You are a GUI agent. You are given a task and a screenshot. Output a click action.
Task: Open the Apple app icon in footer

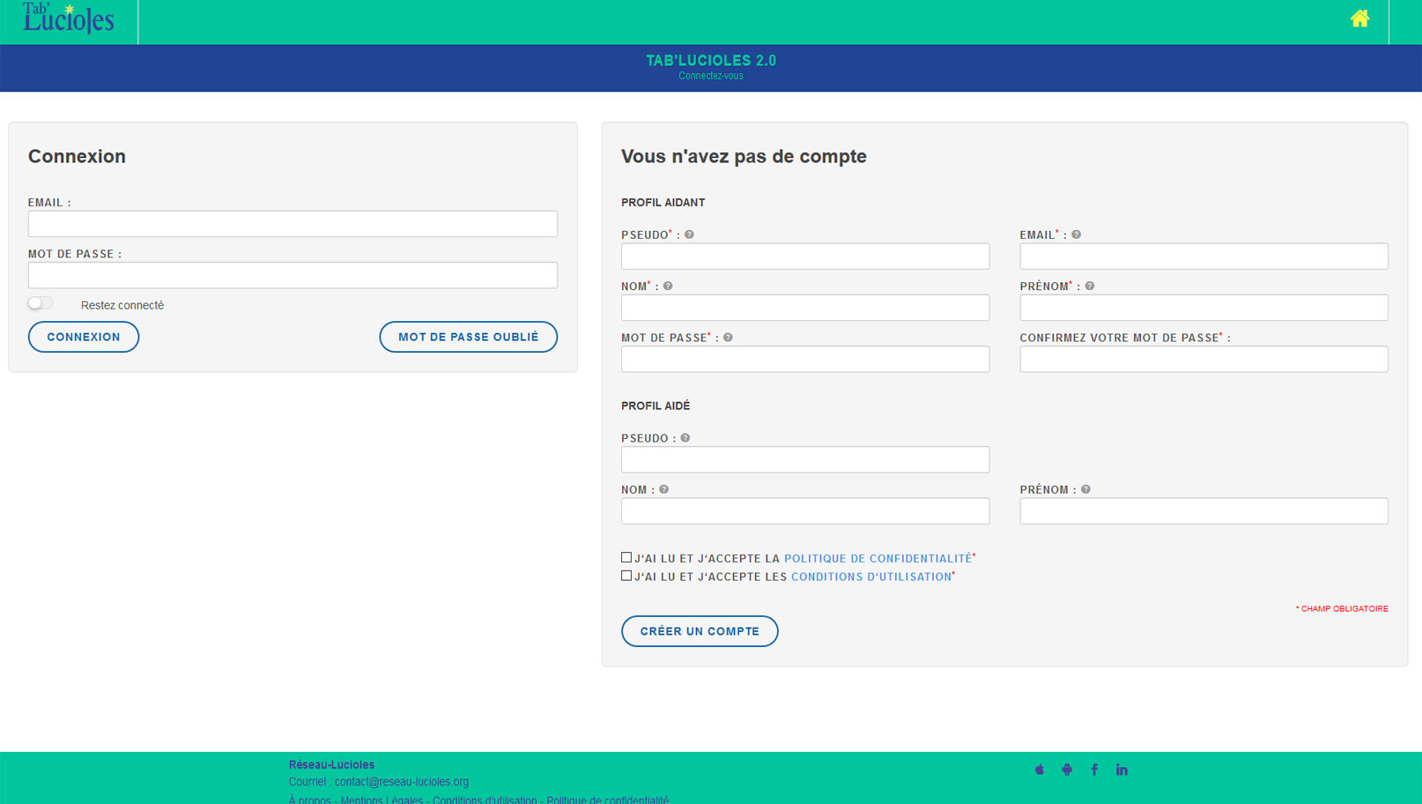point(1040,770)
